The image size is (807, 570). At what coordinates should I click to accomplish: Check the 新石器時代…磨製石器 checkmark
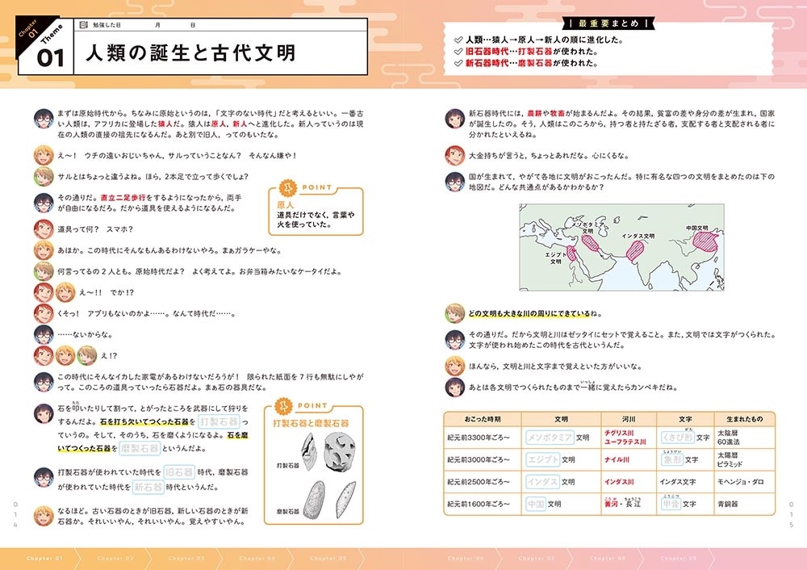click(458, 63)
